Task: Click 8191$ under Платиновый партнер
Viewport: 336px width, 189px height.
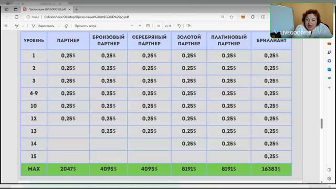Action: [229, 169]
